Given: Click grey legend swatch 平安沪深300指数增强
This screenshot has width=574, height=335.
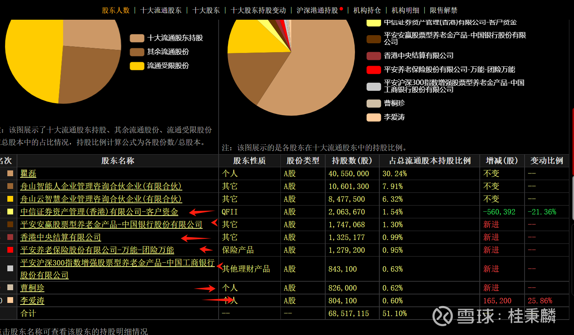Looking at the screenshot, I should 374,87.
